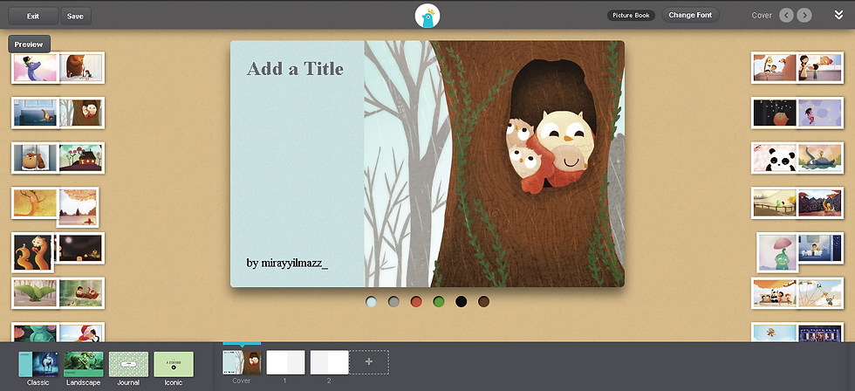855x391 pixels.
Task: Select the green bird art thumbnail on left
Action: (x=35, y=293)
